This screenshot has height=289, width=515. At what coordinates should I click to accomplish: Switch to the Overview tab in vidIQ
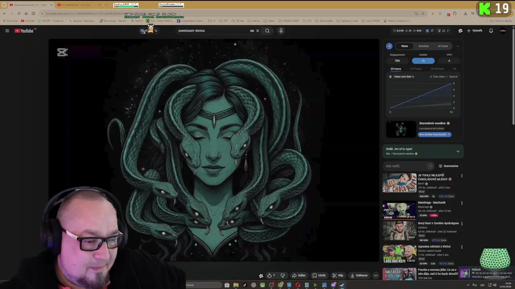pos(424,46)
